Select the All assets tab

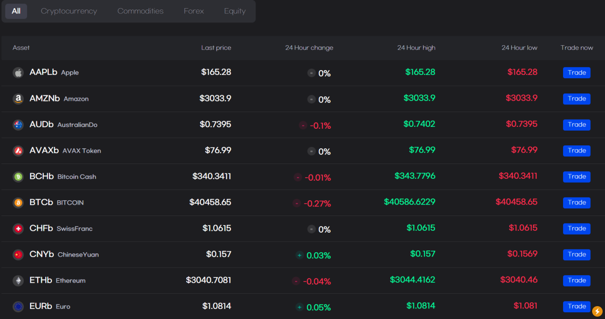(x=16, y=11)
